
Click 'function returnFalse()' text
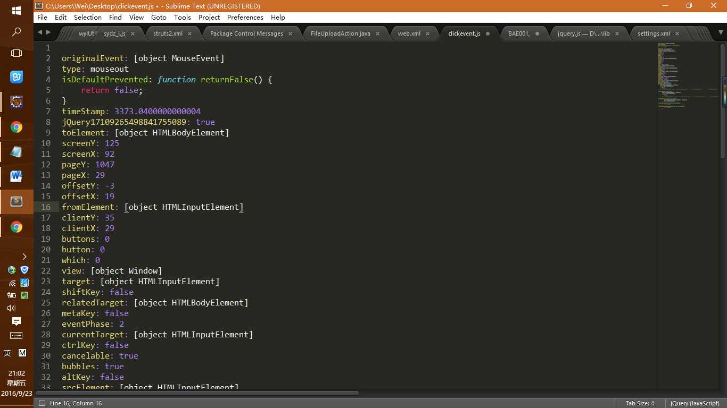tap(210, 80)
